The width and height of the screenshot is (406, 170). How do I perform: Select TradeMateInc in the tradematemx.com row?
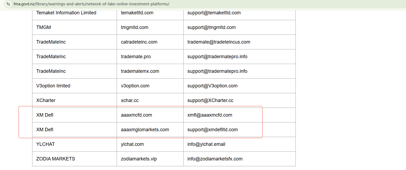[x=74, y=71]
